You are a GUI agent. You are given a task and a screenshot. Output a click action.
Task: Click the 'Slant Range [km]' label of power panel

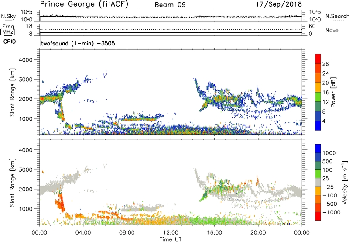point(12,92)
